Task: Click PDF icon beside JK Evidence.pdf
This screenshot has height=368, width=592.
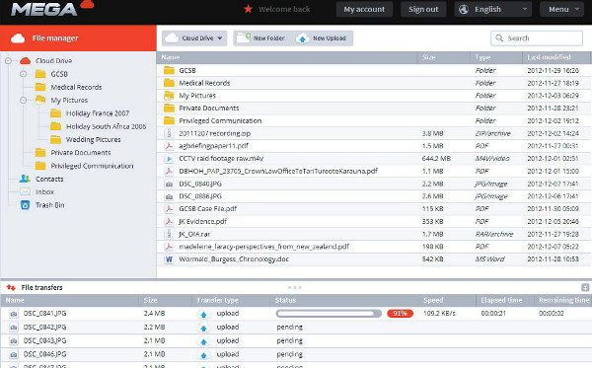Action: pyautogui.click(x=169, y=222)
